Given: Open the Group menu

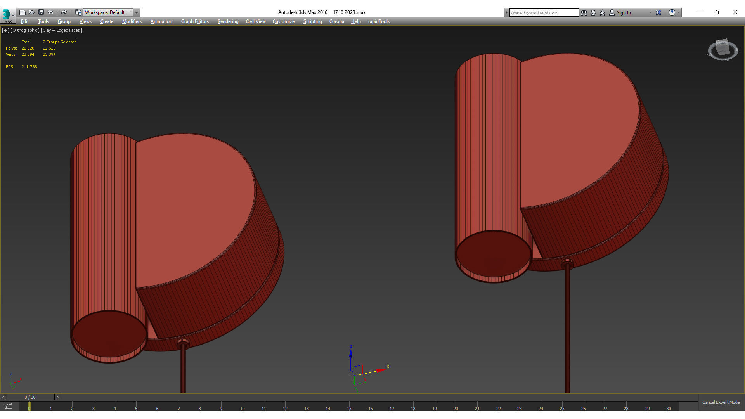Looking at the screenshot, I should pos(64,21).
